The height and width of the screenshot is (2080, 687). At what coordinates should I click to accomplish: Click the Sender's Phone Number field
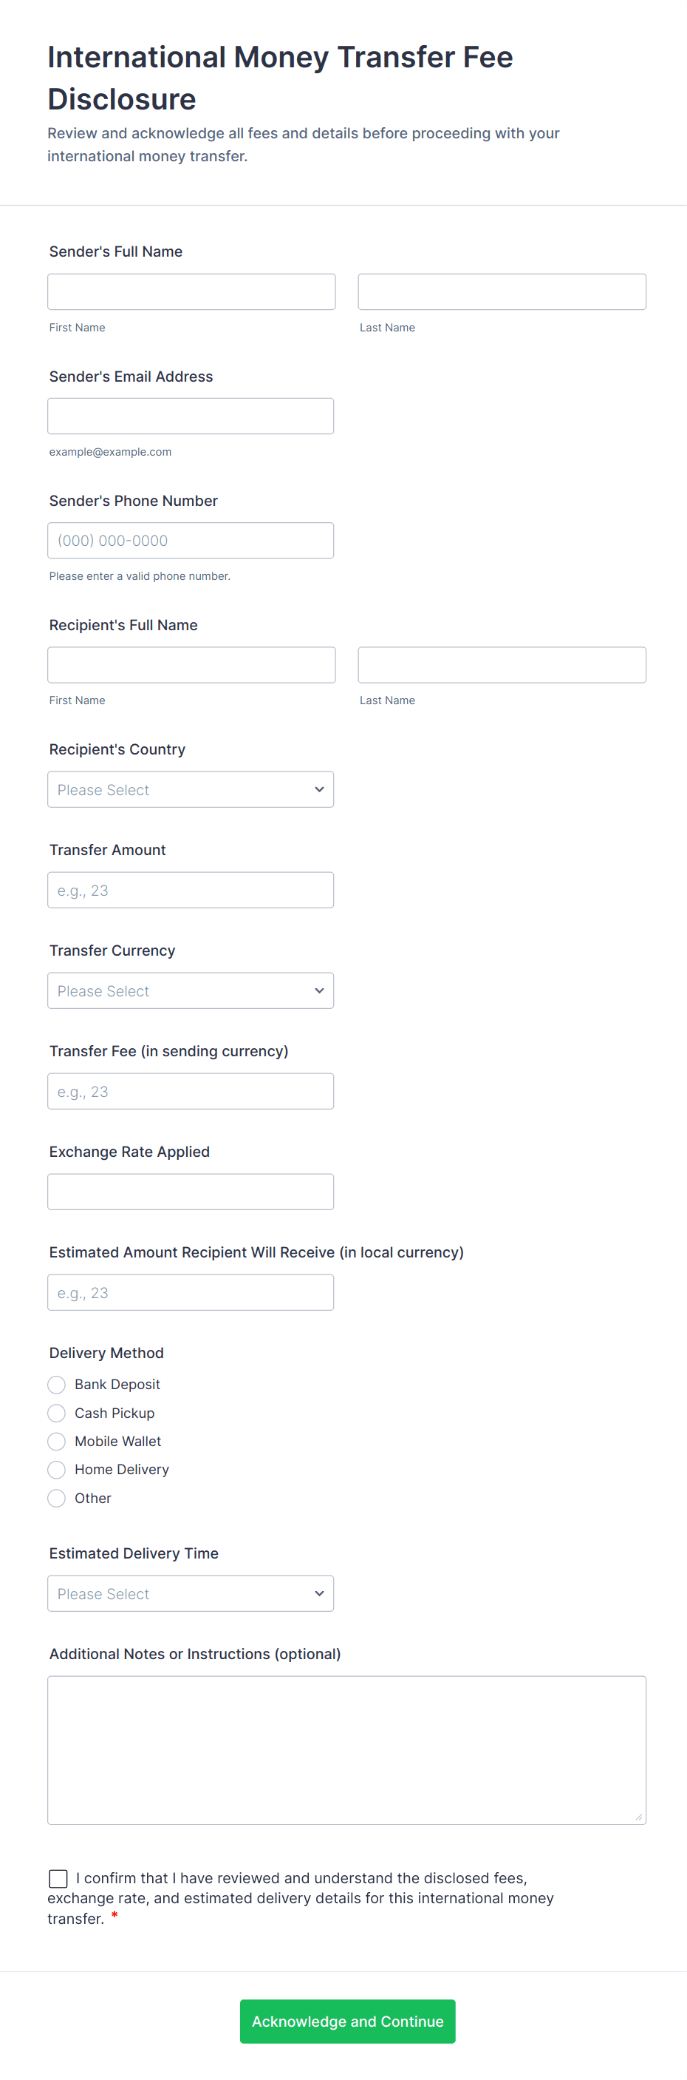coord(191,540)
